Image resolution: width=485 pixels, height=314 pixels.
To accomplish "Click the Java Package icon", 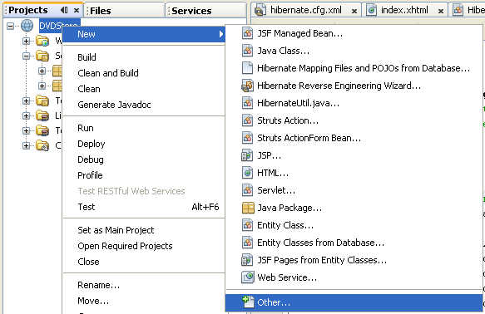I will click(x=248, y=208).
